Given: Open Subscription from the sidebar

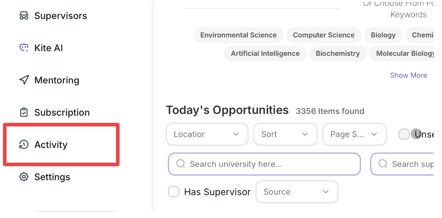Looking at the screenshot, I should [x=62, y=112].
